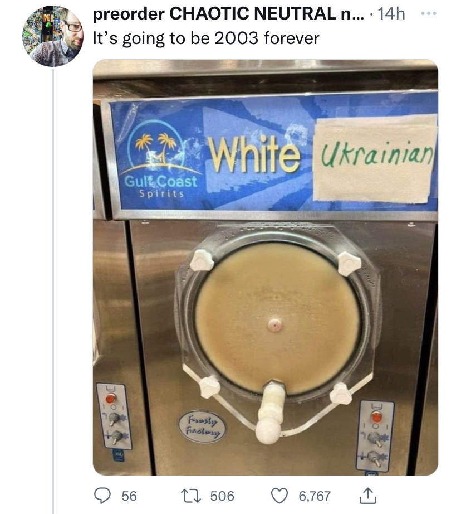Retweet using the arrows icon
The width and height of the screenshot is (461, 514).
[x=191, y=496]
